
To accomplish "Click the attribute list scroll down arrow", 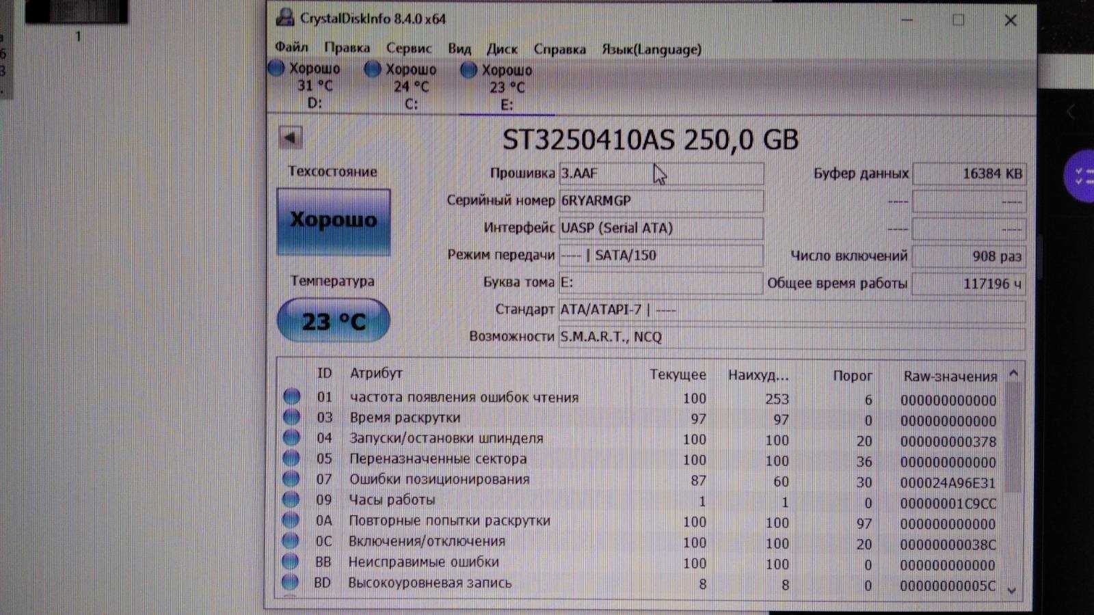I will click(x=1013, y=590).
